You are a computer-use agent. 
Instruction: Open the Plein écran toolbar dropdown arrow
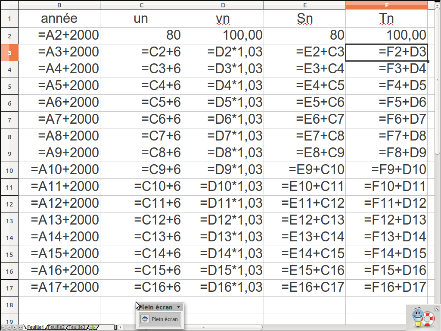click(179, 307)
